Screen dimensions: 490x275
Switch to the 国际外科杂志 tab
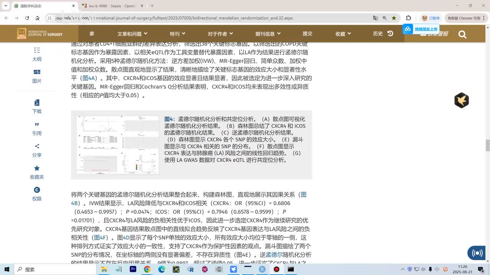tap(44, 6)
